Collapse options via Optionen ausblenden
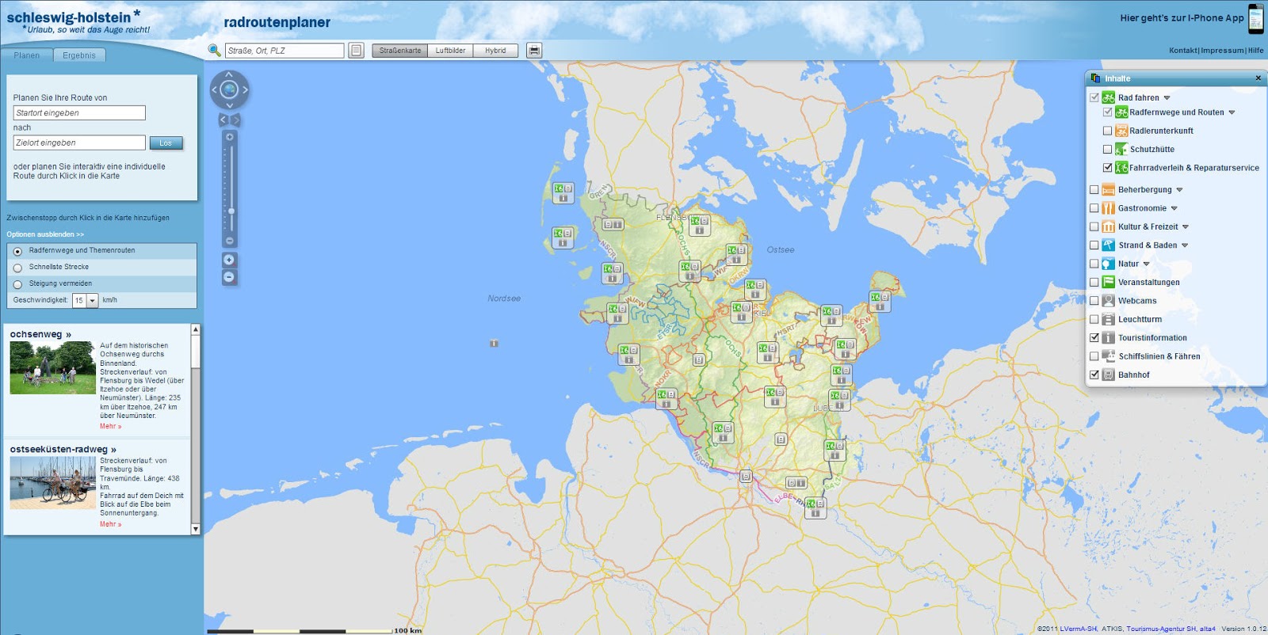The width and height of the screenshot is (1268, 635). (x=45, y=234)
